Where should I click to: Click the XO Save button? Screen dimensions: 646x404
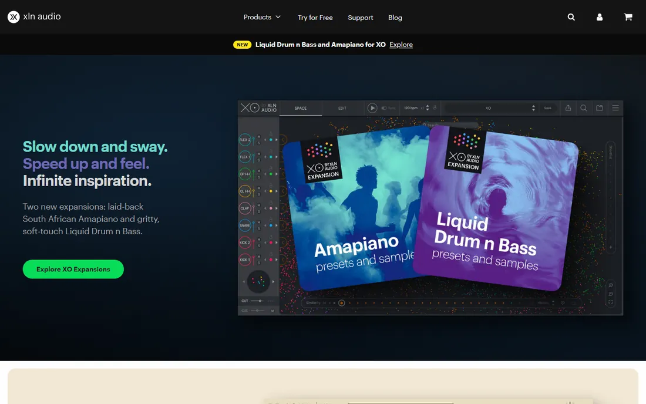tap(547, 108)
